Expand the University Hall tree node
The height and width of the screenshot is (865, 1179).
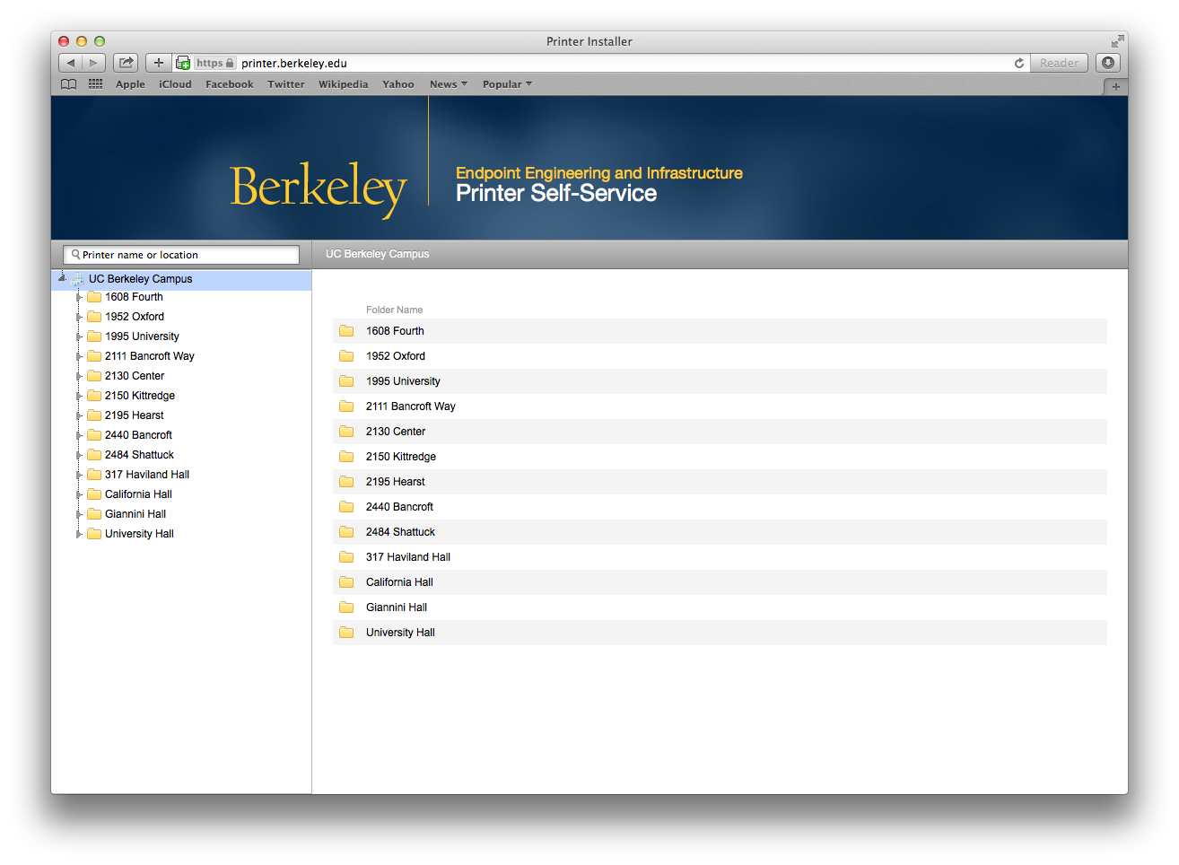79,534
